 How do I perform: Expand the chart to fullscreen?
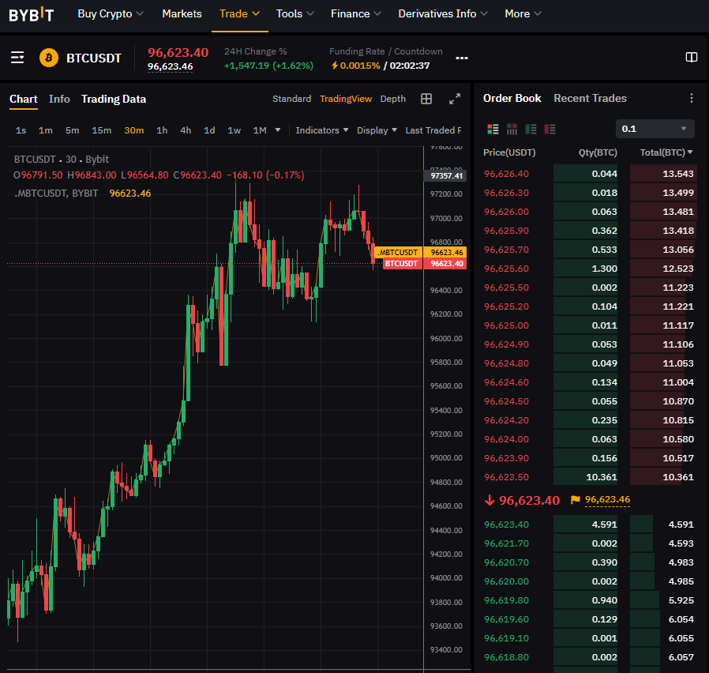(455, 99)
